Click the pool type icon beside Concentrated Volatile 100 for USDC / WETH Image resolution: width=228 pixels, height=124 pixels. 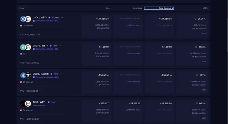tap(34, 21)
